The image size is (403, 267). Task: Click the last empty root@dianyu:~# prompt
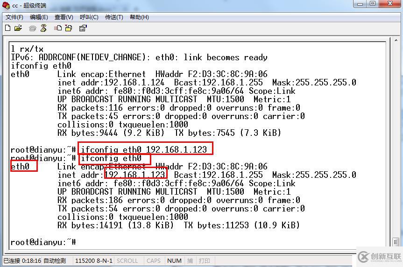[x=43, y=242]
